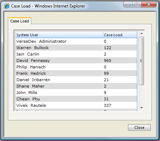Sort by System User column header
Viewport: 160px width, 141px height.
click(x=59, y=35)
